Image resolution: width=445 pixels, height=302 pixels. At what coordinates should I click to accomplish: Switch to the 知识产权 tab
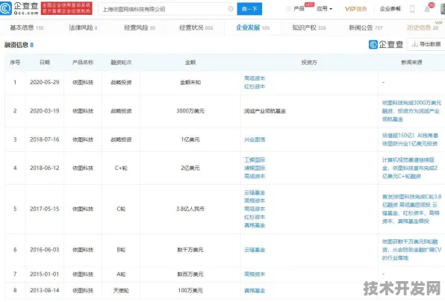tap(309, 28)
